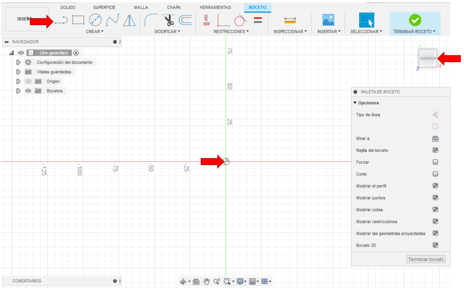The image size is (464, 291).
Task: Apply the Coincident constraint icon
Action: point(206,20)
